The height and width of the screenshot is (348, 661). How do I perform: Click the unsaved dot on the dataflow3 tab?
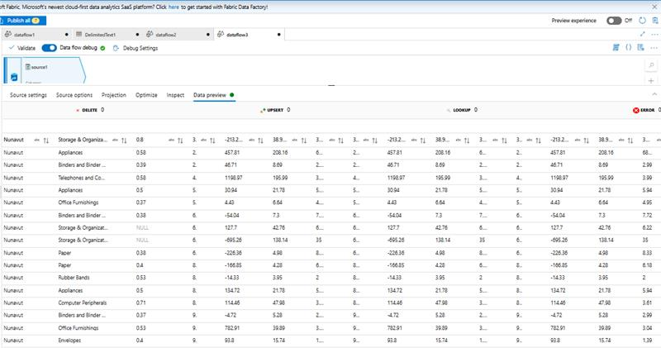[x=278, y=35]
